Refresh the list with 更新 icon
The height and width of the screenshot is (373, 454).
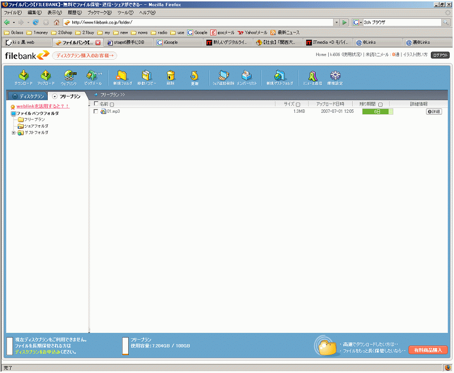(194, 77)
